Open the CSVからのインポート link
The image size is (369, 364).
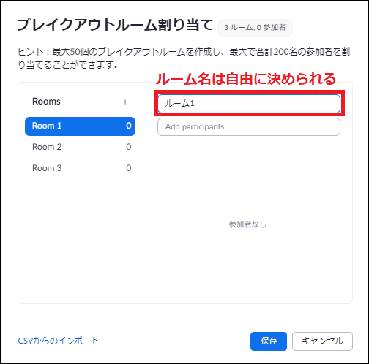[x=59, y=341]
